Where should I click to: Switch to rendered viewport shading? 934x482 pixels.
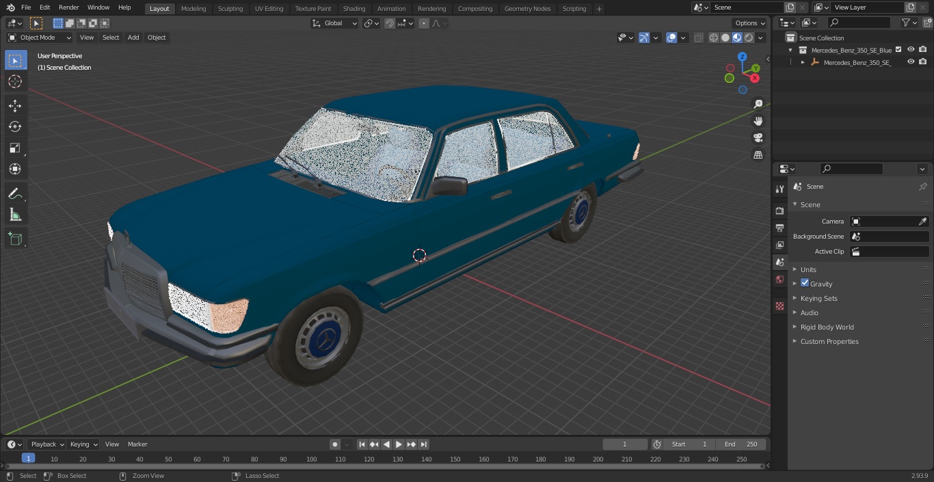click(749, 38)
